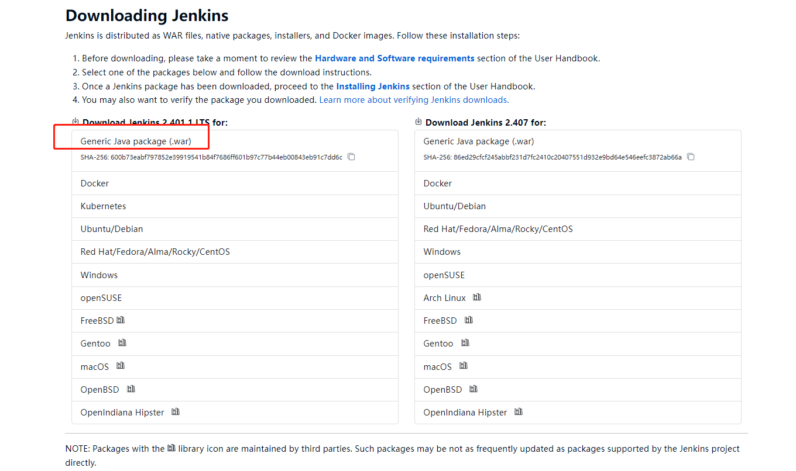796x471 pixels.
Task: Select Windows in the LTS list
Action: (x=235, y=275)
